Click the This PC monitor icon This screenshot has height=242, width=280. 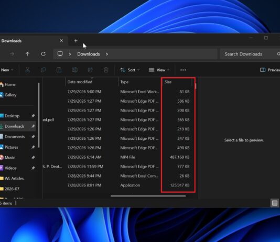[60, 54]
